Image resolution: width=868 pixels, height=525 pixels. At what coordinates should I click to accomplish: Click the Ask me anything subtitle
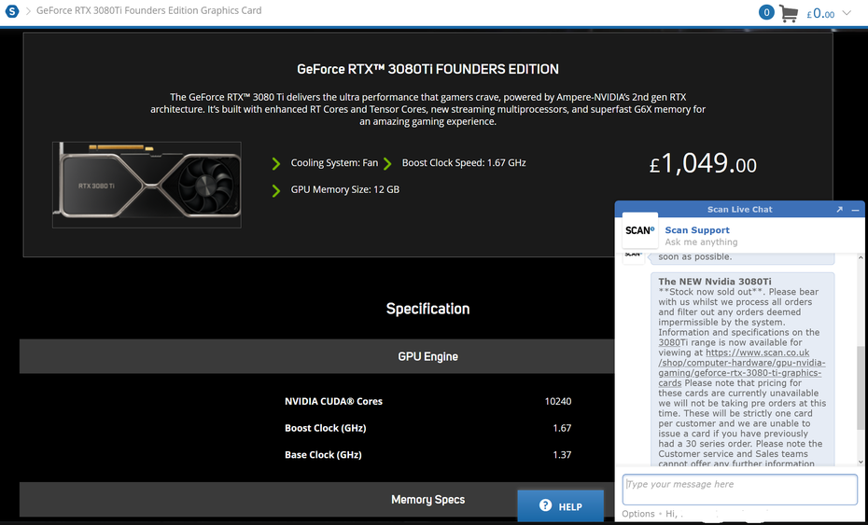701,242
